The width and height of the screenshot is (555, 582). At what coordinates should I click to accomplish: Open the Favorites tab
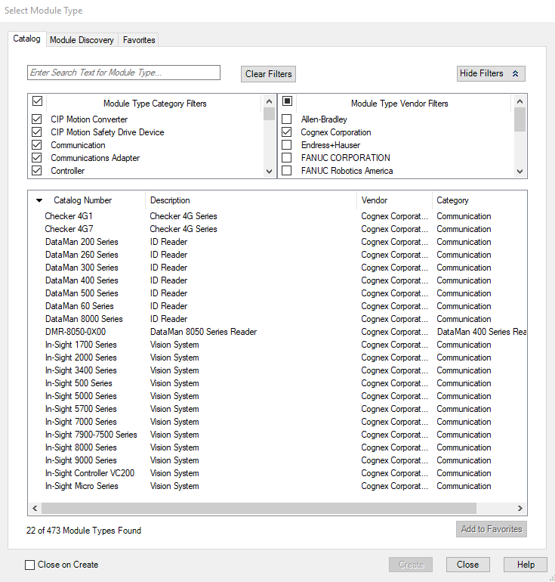(x=139, y=40)
